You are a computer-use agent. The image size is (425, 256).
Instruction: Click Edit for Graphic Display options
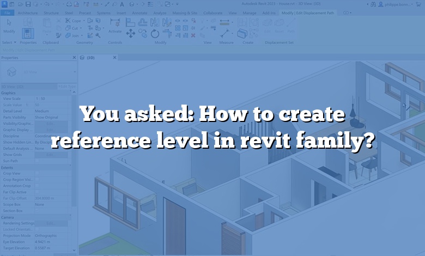[51, 130]
